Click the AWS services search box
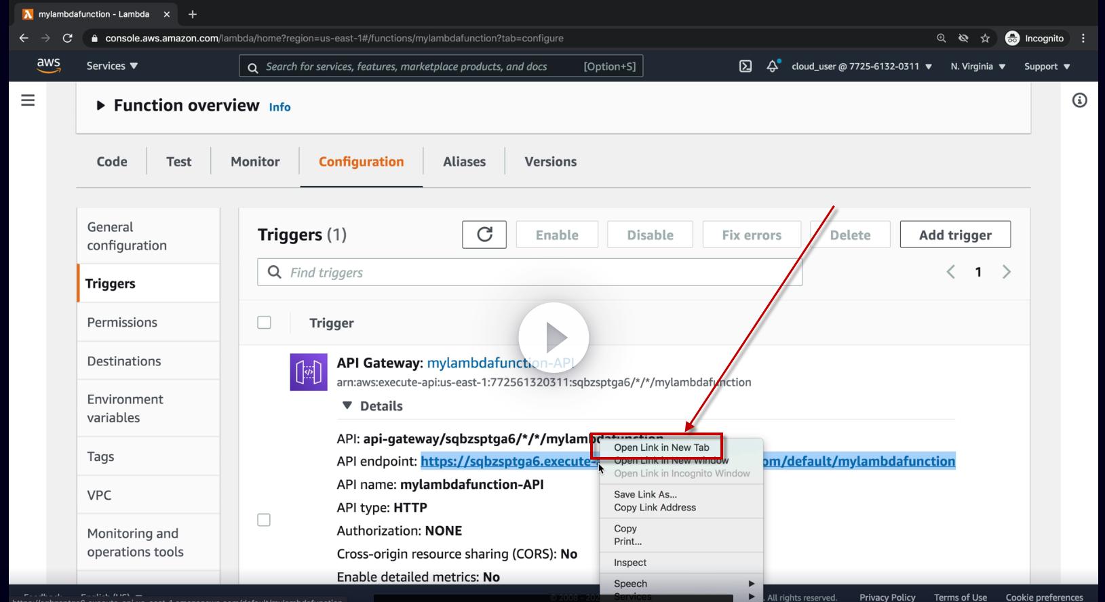The image size is (1105, 602). 441,66
